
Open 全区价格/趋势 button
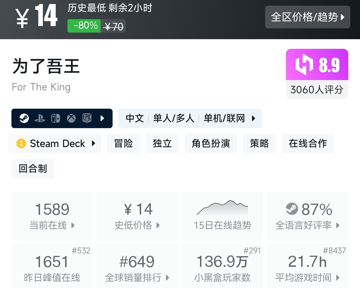tap(308, 17)
